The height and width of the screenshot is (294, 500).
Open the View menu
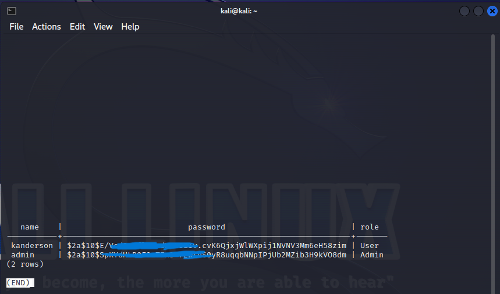(x=103, y=27)
